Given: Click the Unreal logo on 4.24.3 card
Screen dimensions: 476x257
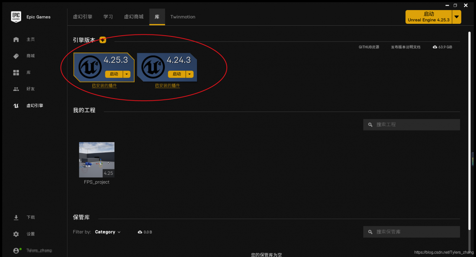Looking at the screenshot, I should [153, 67].
